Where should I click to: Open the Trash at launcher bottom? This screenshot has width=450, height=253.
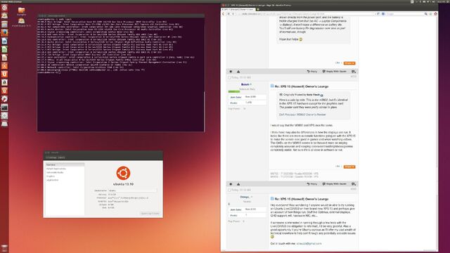4,248
